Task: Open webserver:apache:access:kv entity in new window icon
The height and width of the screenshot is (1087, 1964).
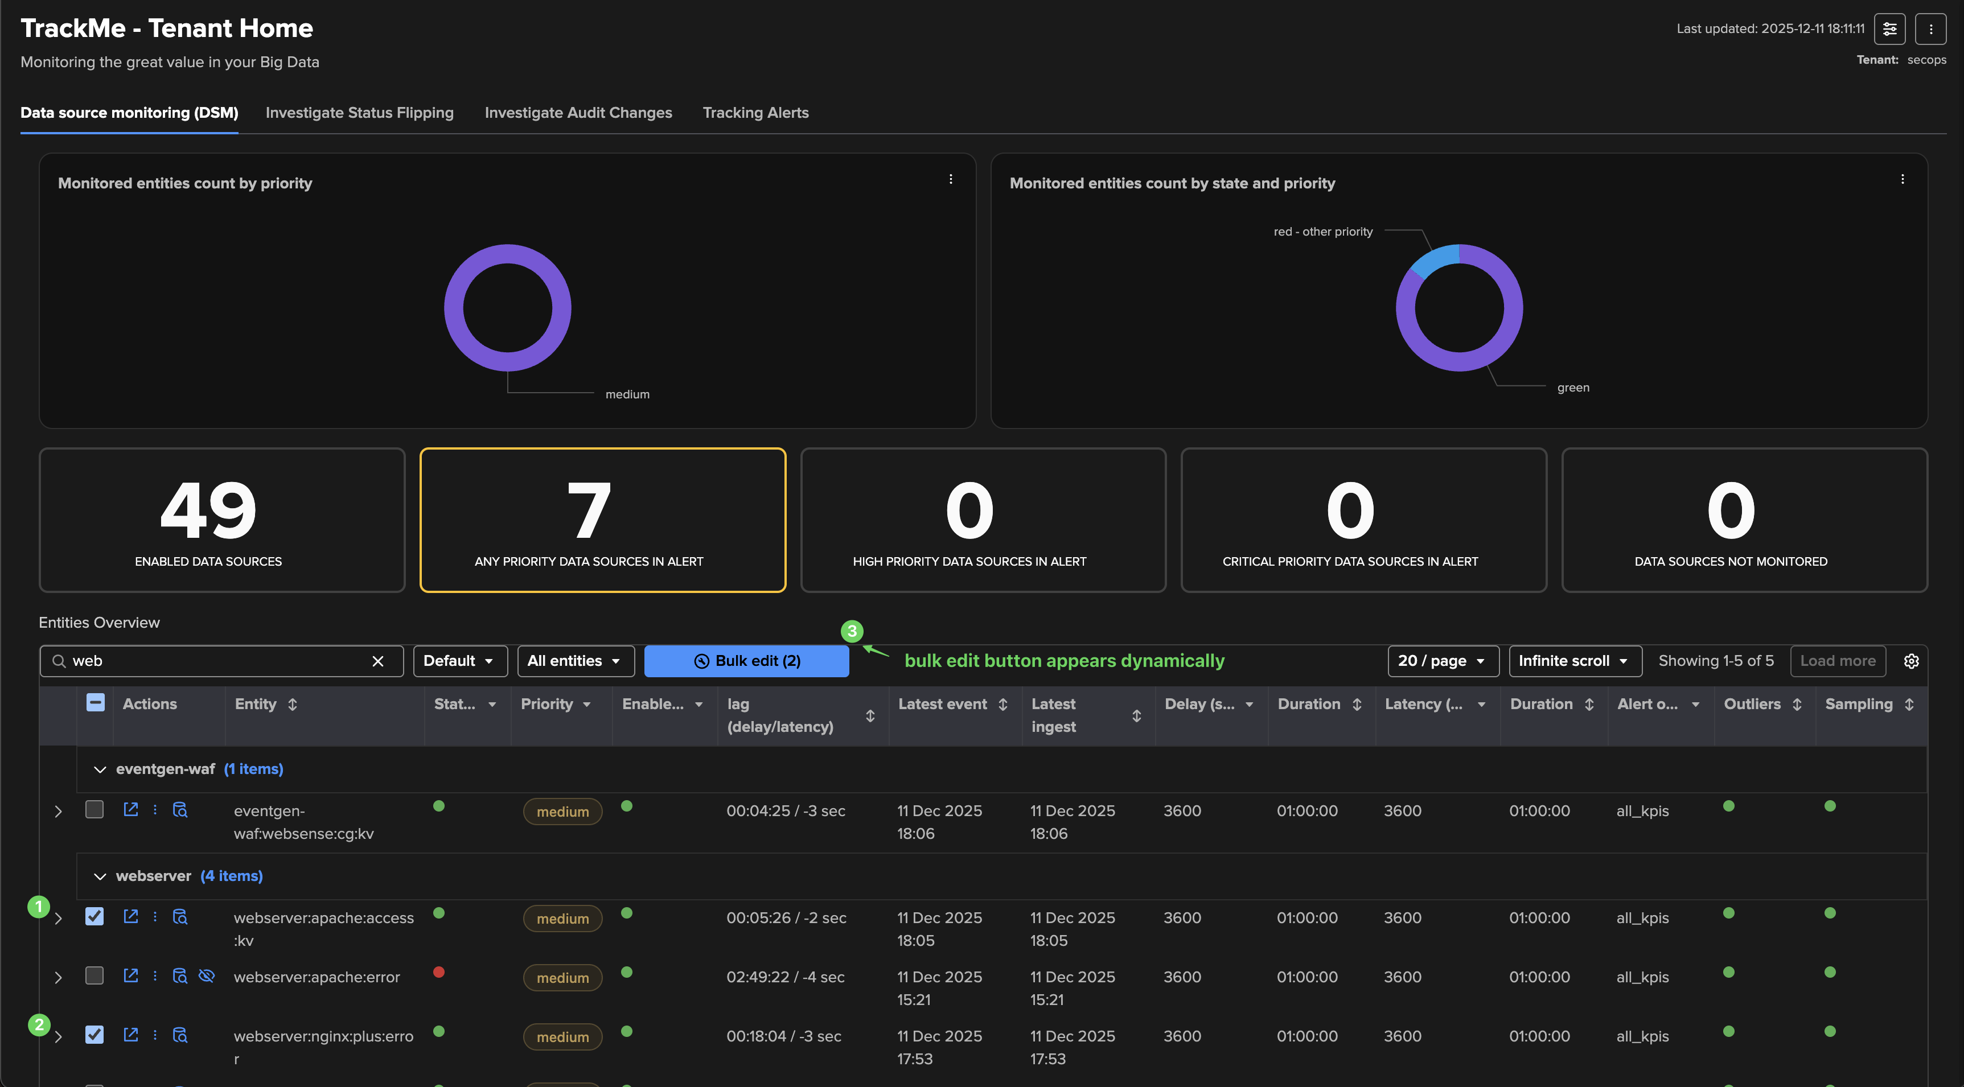Action: tap(130, 916)
